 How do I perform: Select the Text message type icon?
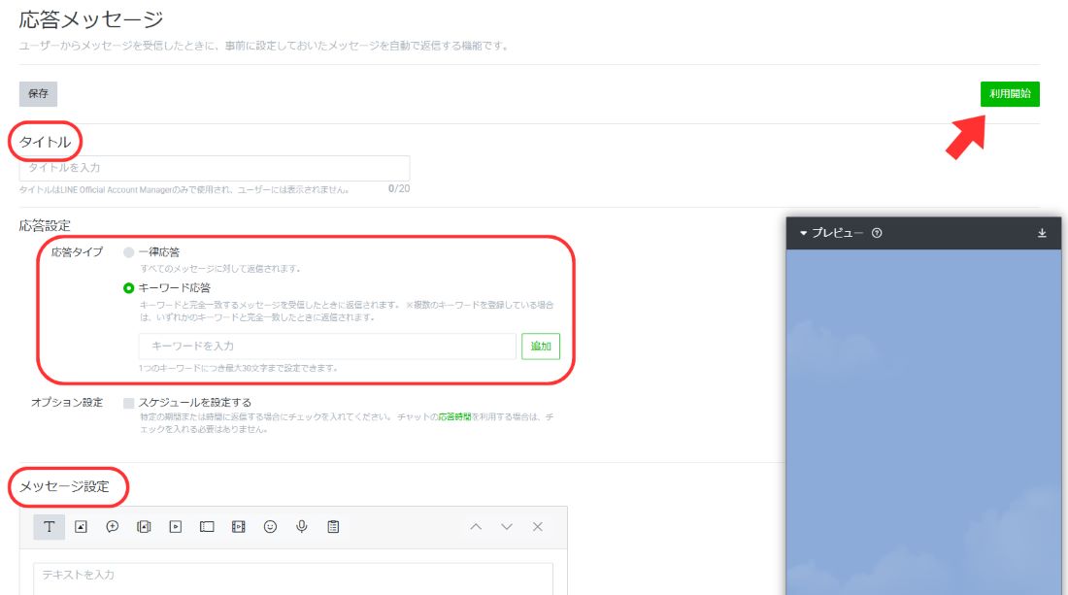tap(50, 527)
